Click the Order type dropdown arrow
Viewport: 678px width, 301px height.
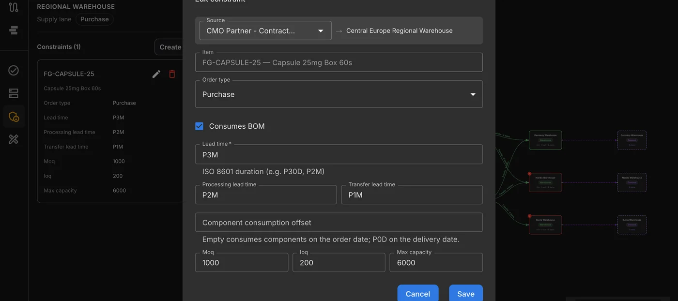coord(473,94)
